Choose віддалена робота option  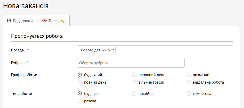[189, 82]
